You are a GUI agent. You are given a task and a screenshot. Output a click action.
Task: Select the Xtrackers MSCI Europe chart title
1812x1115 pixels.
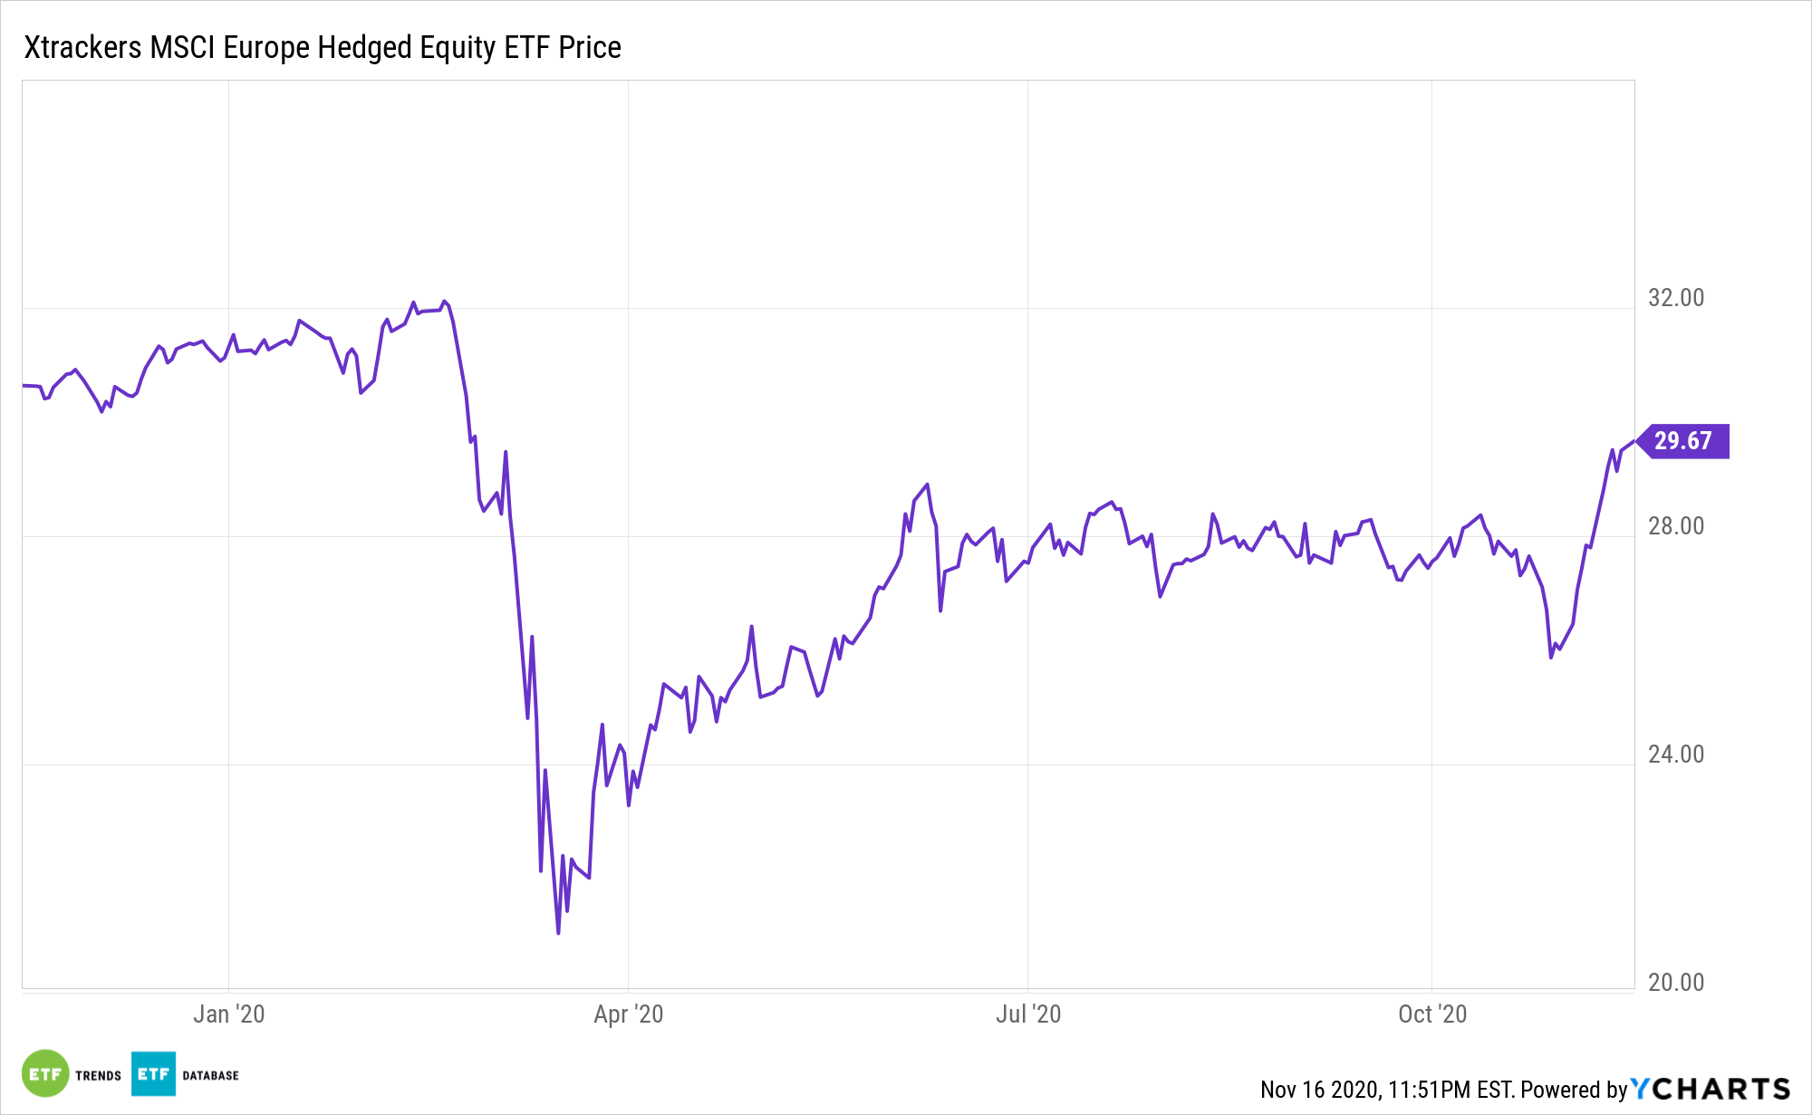[x=323, y=47]
